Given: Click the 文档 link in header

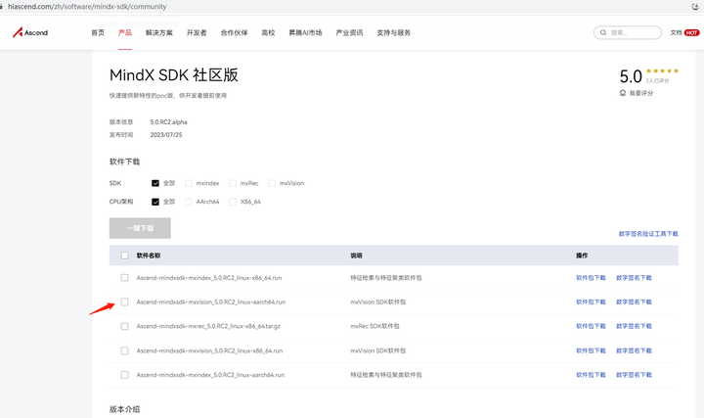Looking at the screenshot, I should tap(676, 32).
